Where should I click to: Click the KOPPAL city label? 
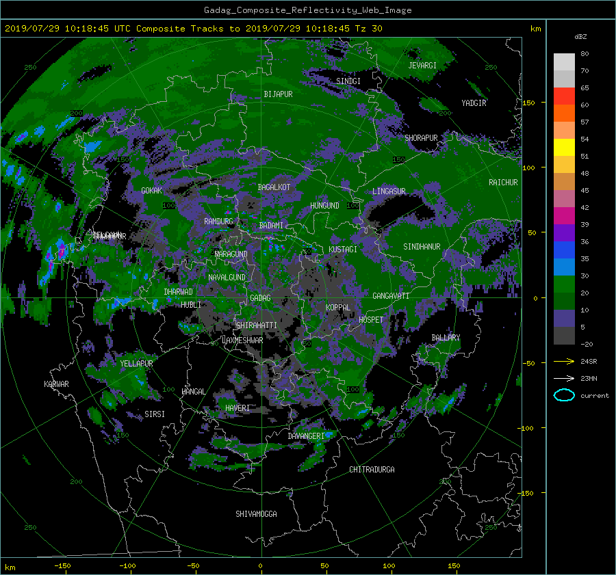click(x=338, y=307)
